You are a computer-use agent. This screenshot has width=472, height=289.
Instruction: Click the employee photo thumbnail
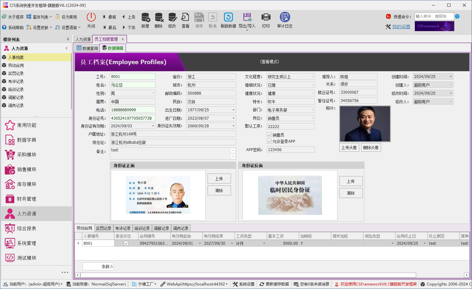click(365, 124)
